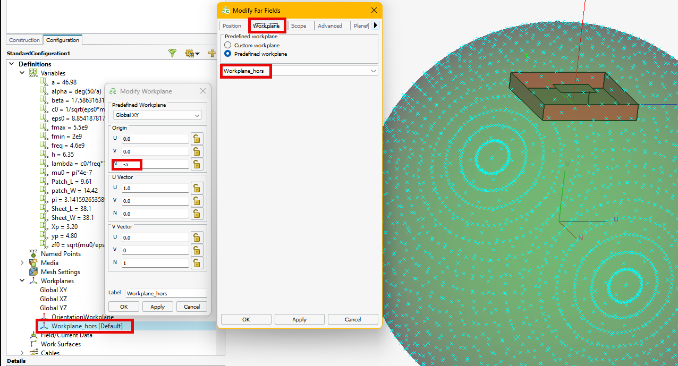Toggle the lock beside V Vector V field

(x=197, y=250)
